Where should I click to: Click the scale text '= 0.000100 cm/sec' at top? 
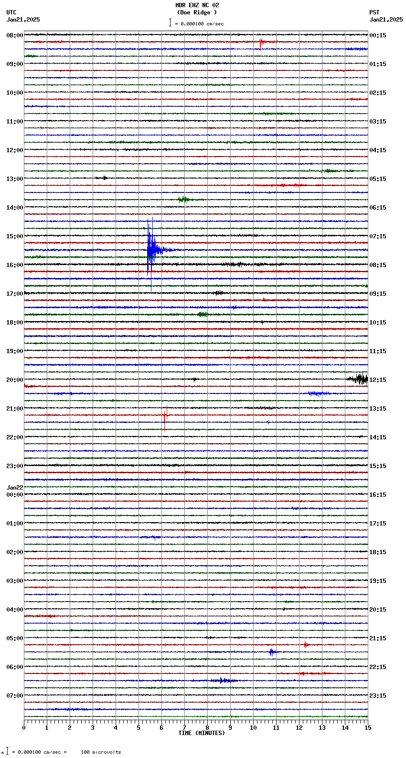click(x=199, y=23)
